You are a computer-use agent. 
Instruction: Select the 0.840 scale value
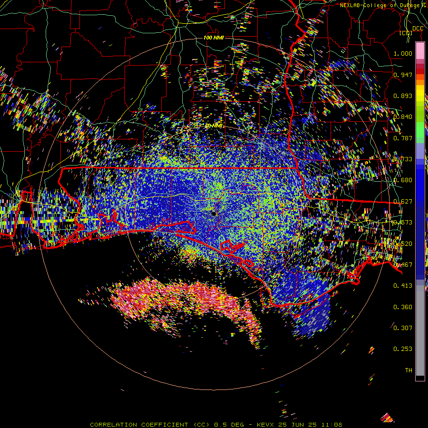click(x=403, y=117)
